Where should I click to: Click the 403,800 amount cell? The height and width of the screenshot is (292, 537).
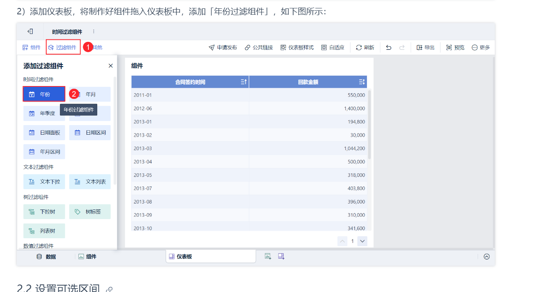click(308, 188)
